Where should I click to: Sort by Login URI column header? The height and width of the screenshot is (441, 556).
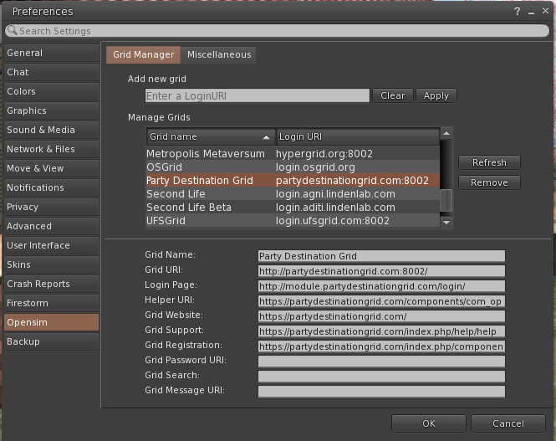coord(358,137)
